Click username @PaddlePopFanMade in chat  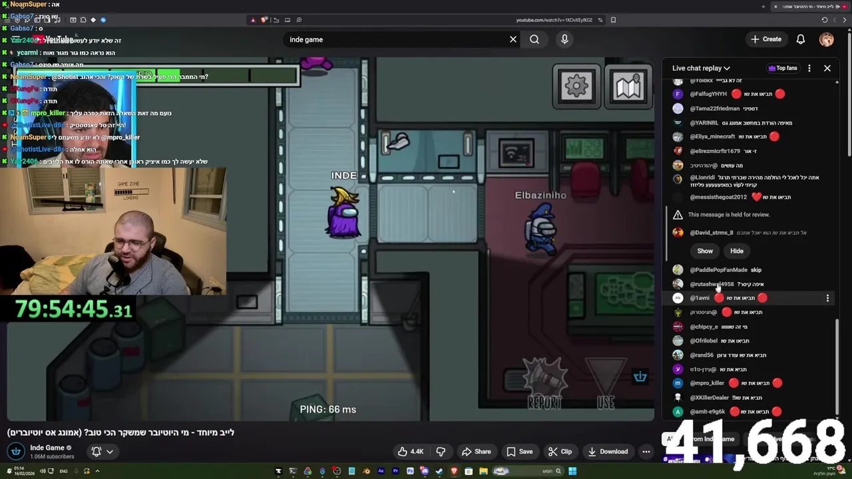click(718, 269)
